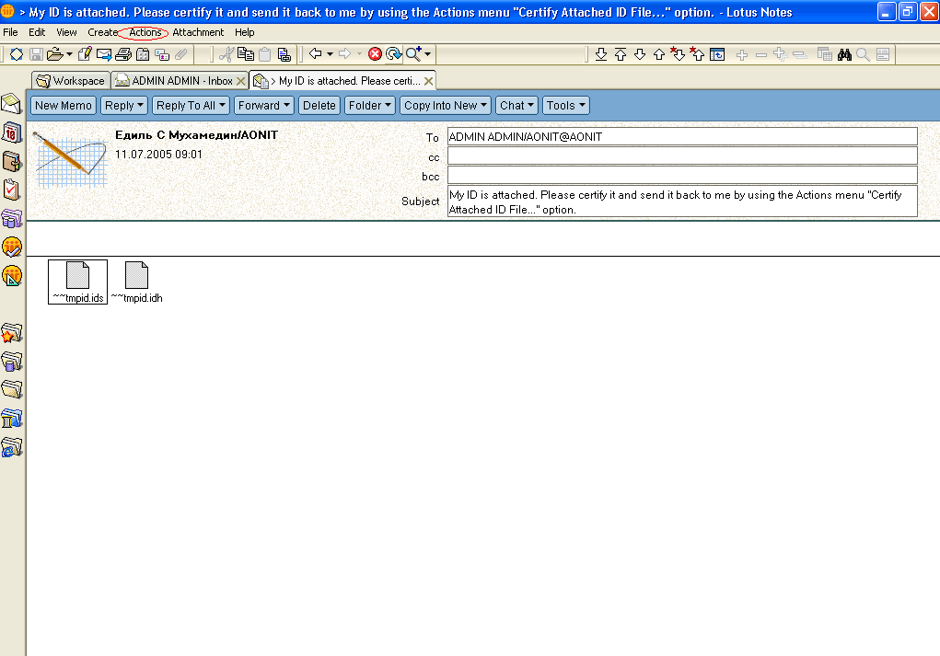Screen dimensions: 940x656
Task: Open the Help menu
Action: [x=244, y=32]
